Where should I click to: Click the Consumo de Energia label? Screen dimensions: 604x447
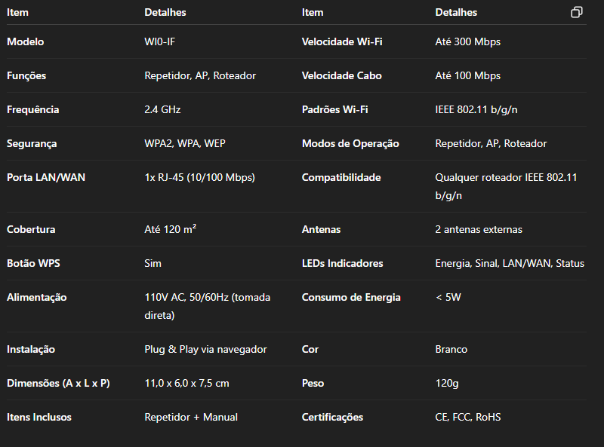click(351, 297)
